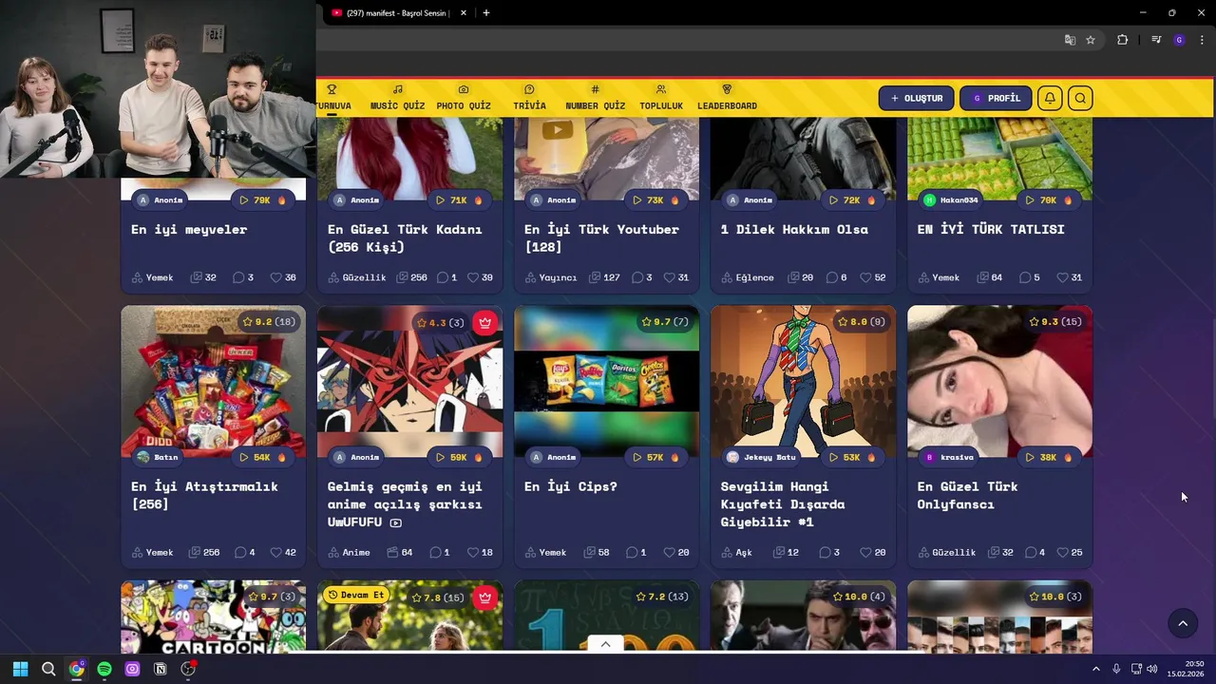This screenshot has width=1216, height=684.
Task: Open the Chrome three-dot menu
Action: (1203, 40)
